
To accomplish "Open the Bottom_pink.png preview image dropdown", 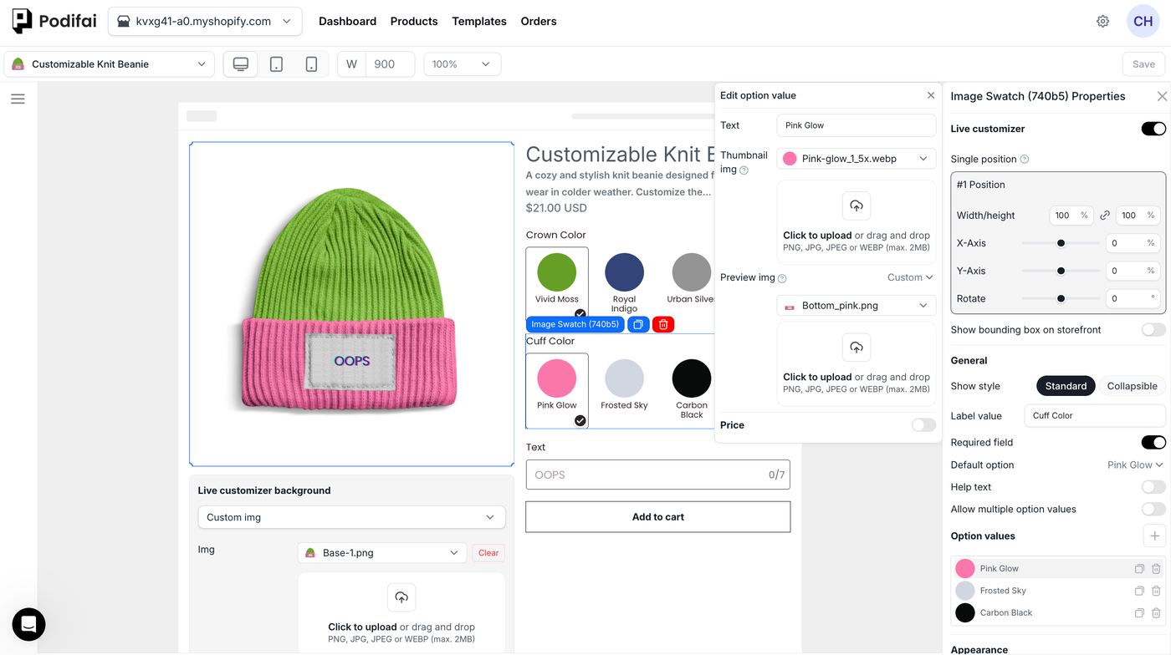I will click(x=857, y=306).
